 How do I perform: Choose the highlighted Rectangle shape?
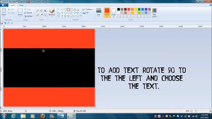click(x=69, y=10)
